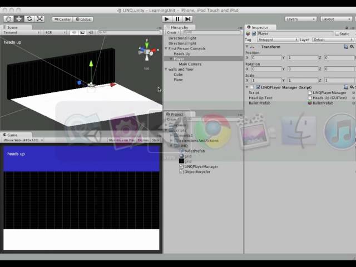Toggle scene audio speaker icon
Screen dimensions: 356x267
(91, 32)
